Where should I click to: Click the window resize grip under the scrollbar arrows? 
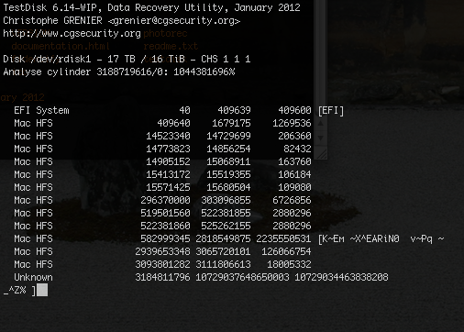(x=321, y=154)
